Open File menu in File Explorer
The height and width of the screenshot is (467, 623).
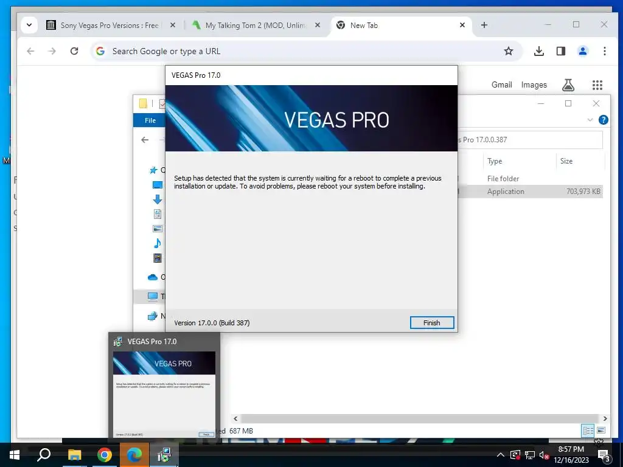tap(150, 120)
